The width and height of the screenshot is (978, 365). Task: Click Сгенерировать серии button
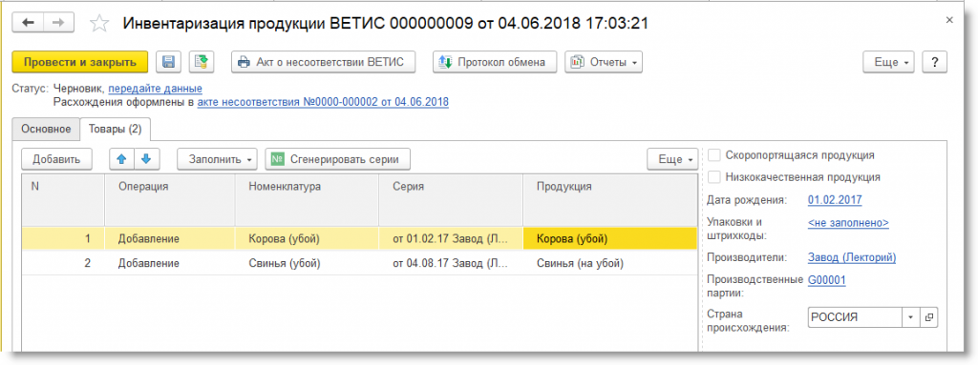coord(337,159)
